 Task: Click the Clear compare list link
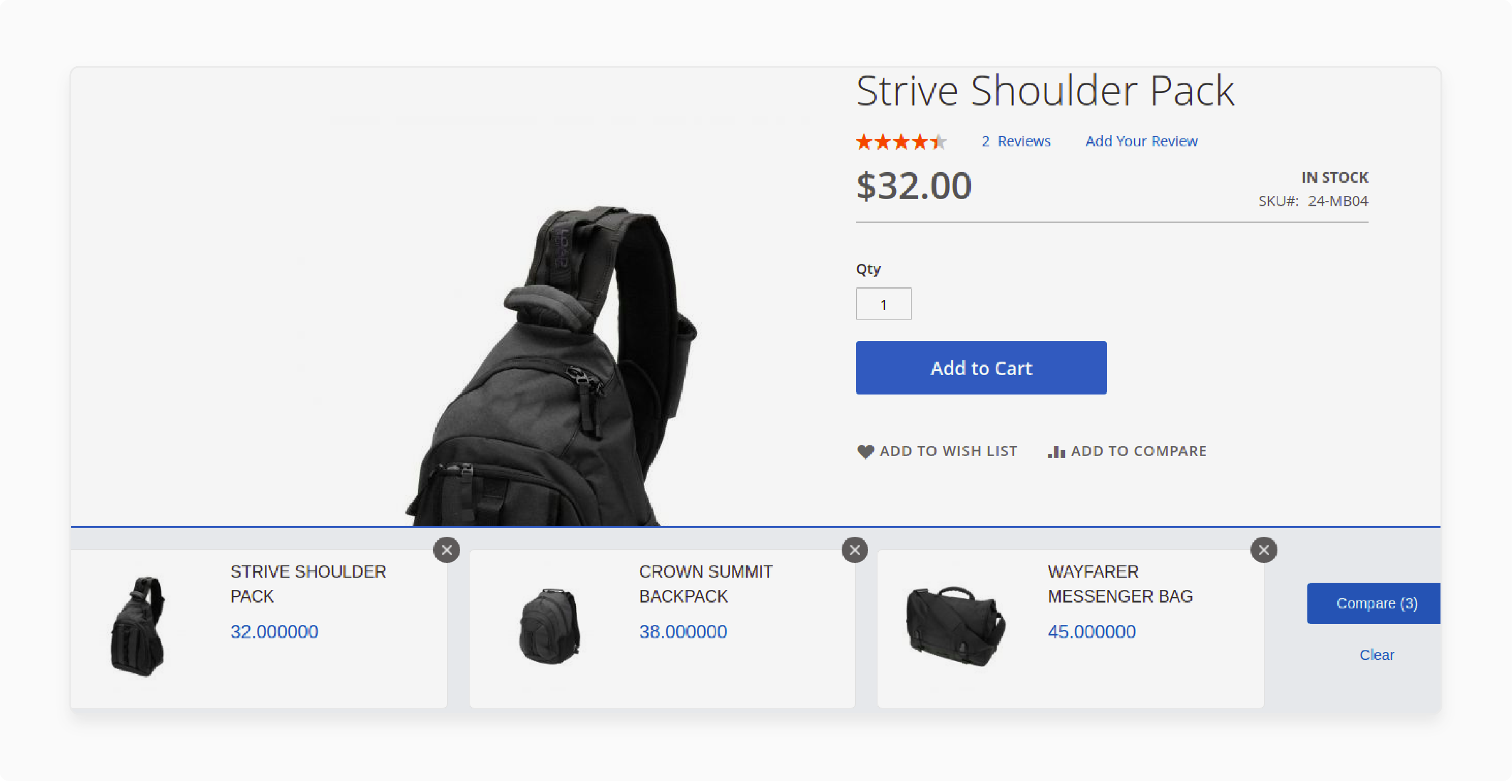[1377, 654]
